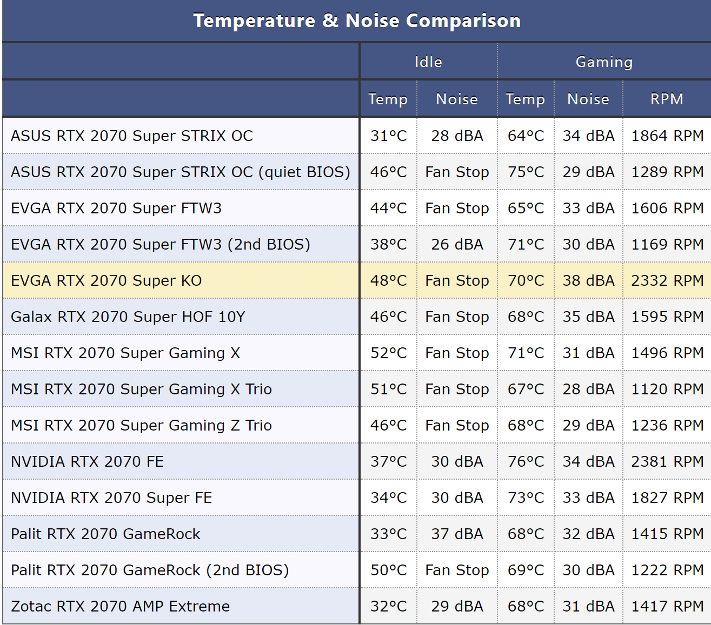This screenshot has height=625, width=711.
Task: Click MSI RTX 2070 Super Gaming X name
Action: pyautogui.click(x=125, y=353)
